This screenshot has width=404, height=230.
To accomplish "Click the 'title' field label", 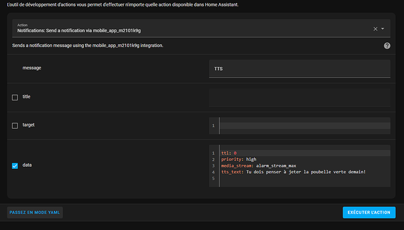I will click(x=26, y=97).
